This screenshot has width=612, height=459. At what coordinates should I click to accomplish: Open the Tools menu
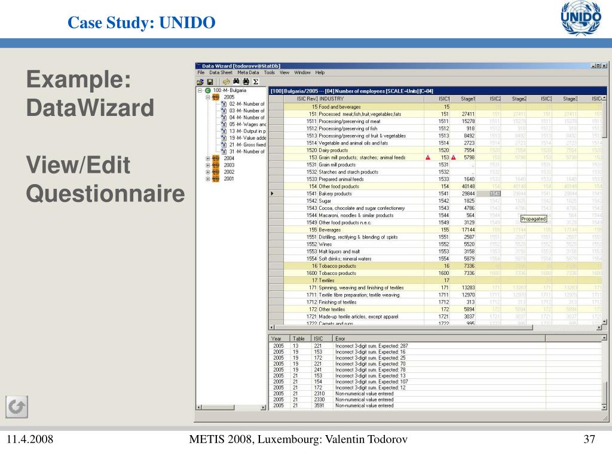click(x=270, y=72)
